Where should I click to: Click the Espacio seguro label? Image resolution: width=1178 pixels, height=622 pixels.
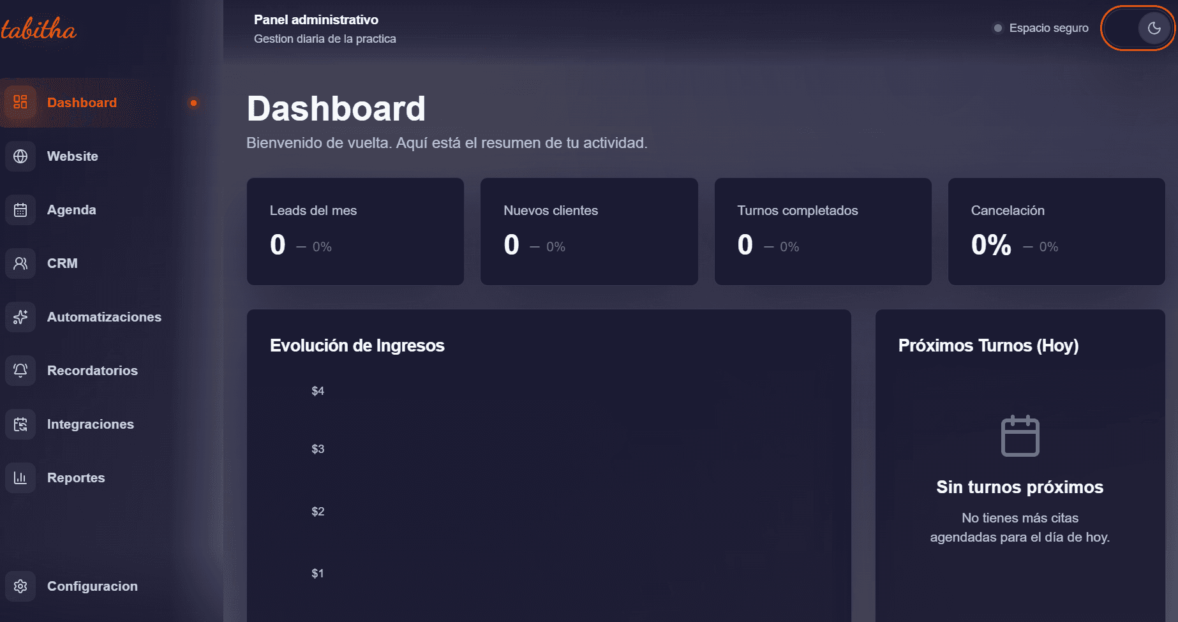click(1048, 28)
